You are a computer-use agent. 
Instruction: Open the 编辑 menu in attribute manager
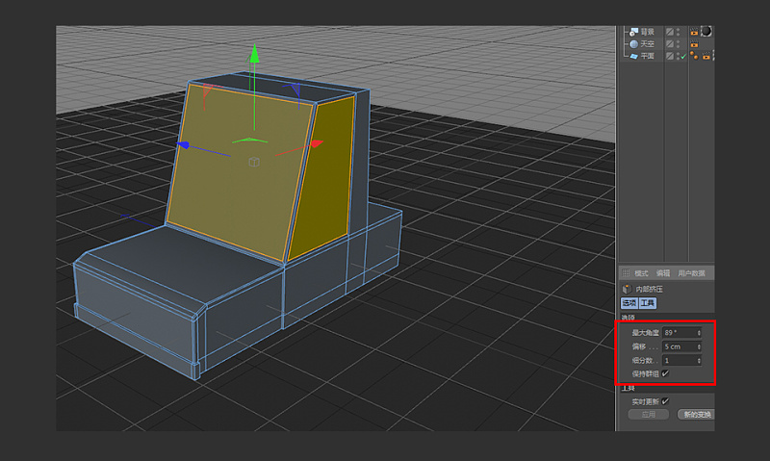(x=663, y=273)
